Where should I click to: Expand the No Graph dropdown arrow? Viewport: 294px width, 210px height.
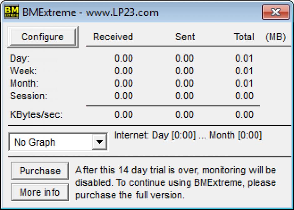click(x=99, y=142)
